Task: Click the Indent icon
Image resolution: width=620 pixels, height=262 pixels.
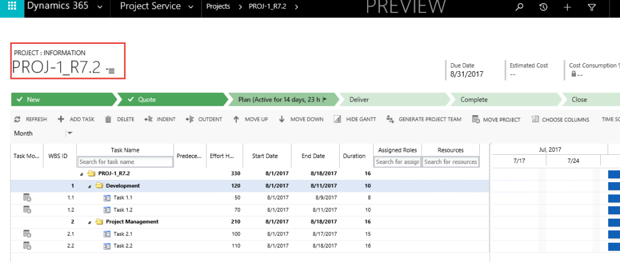Action: (x=148, y=119)
